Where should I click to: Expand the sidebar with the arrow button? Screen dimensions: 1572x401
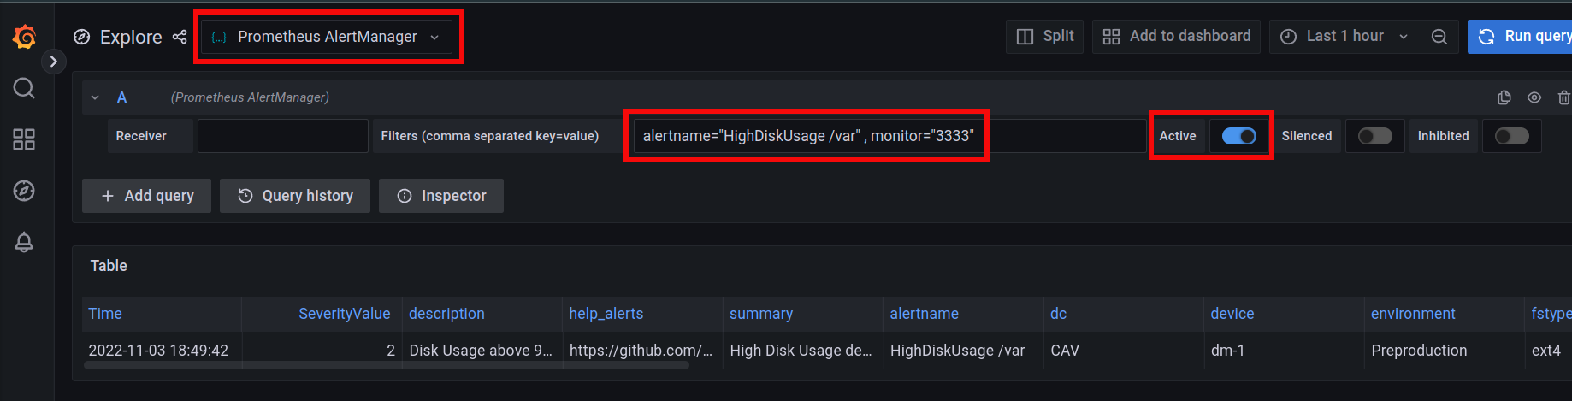click(53, 62)
